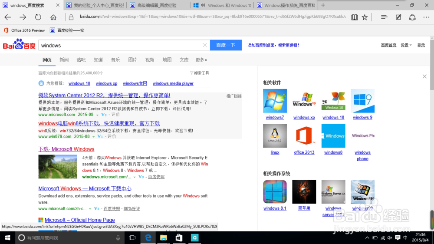The width and height of the screenshot is (434, 244).
Task: Open 搜索工具 filter options
Action: tap(199, 73)
